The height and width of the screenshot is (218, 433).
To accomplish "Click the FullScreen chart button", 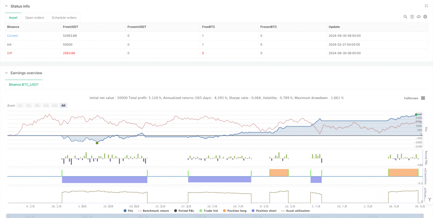I will [411, 98].
